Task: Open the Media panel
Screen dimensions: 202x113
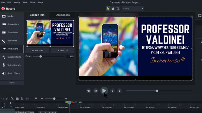Action: coord(12,16)
